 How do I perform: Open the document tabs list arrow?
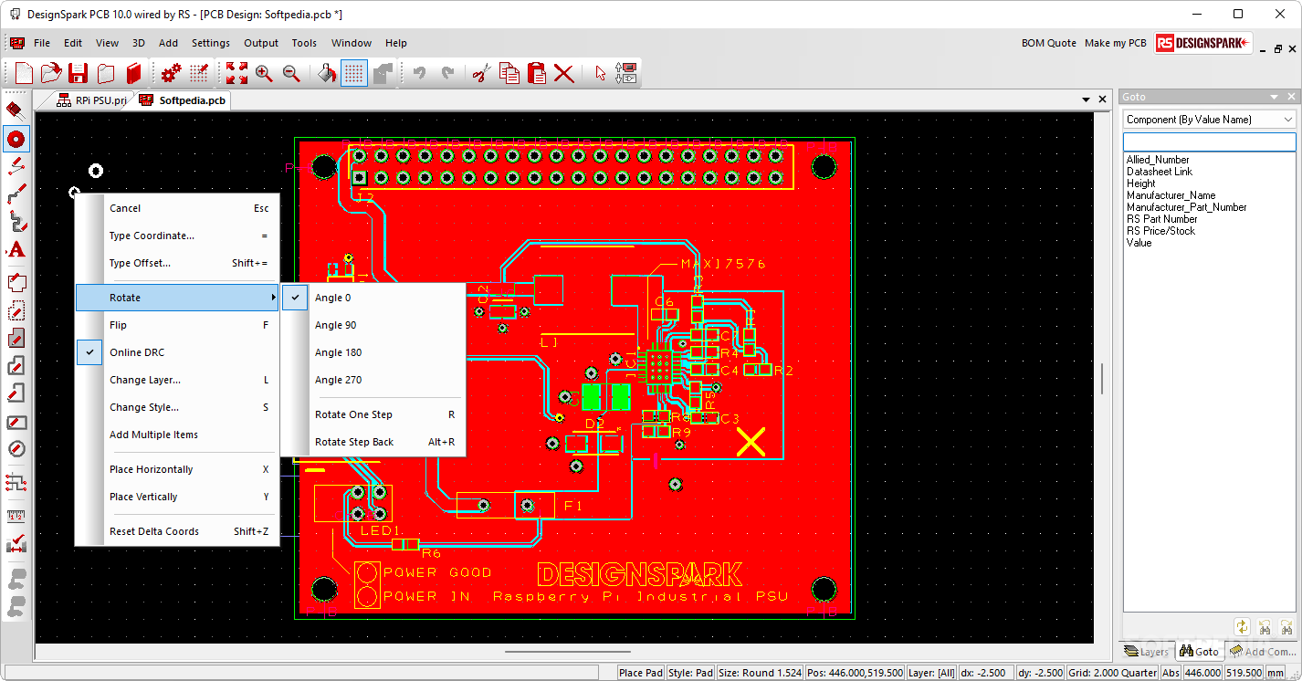[x=1087, y=100]
